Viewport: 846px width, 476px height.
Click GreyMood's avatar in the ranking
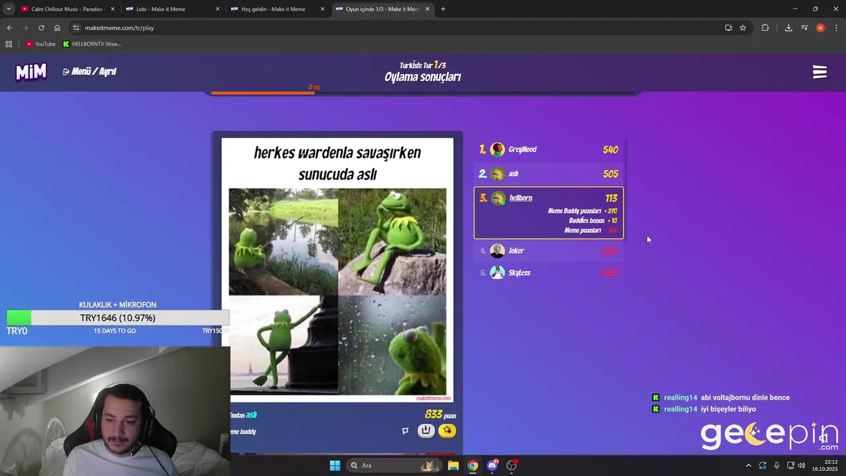point(498,149)
